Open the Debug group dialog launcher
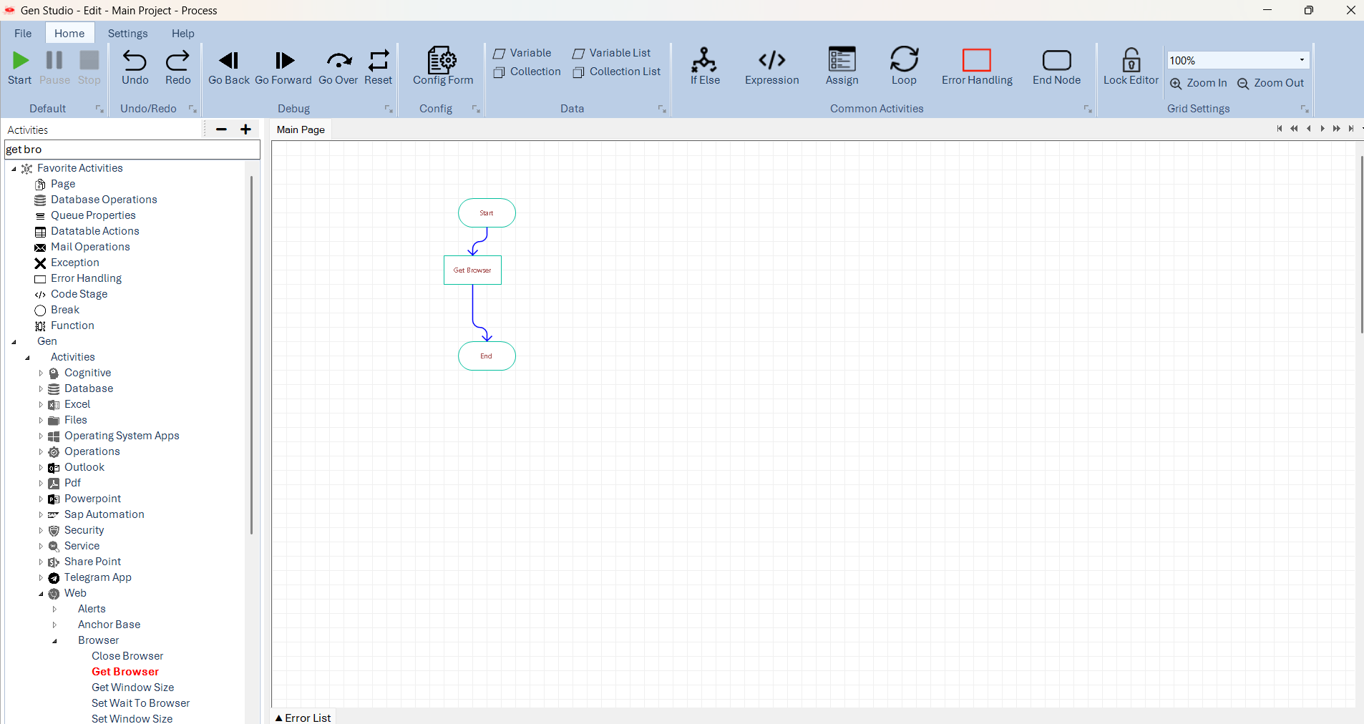The height and width of the screenshot is (724, 1364). click(389, 109)
